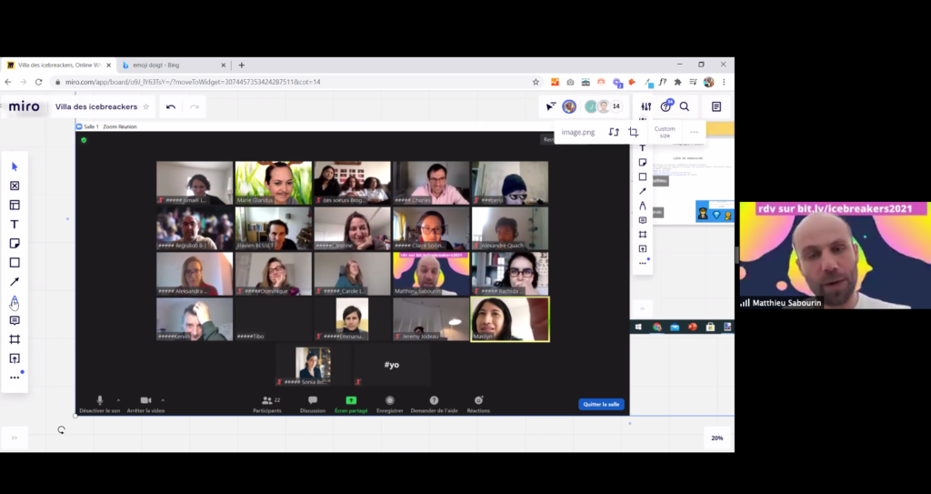Image resolution: width=931 pixels, height=494 pixels.
Task: Pick the Sticky note tool
Action: click(15, 244)
